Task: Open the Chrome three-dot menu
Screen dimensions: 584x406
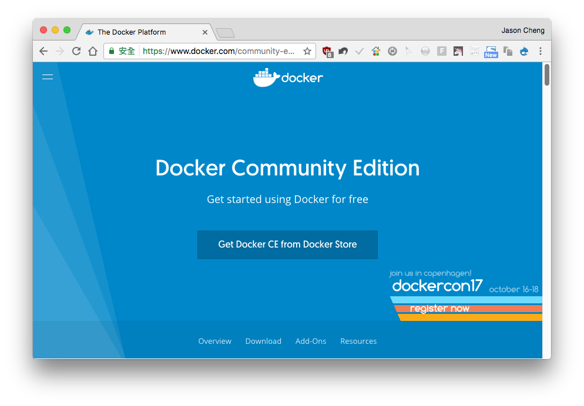Action: (x=541, y=51)
